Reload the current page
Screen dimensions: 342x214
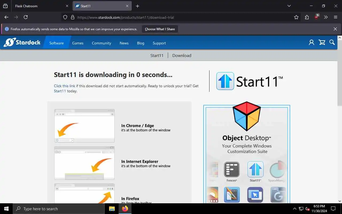pos(26,17)
